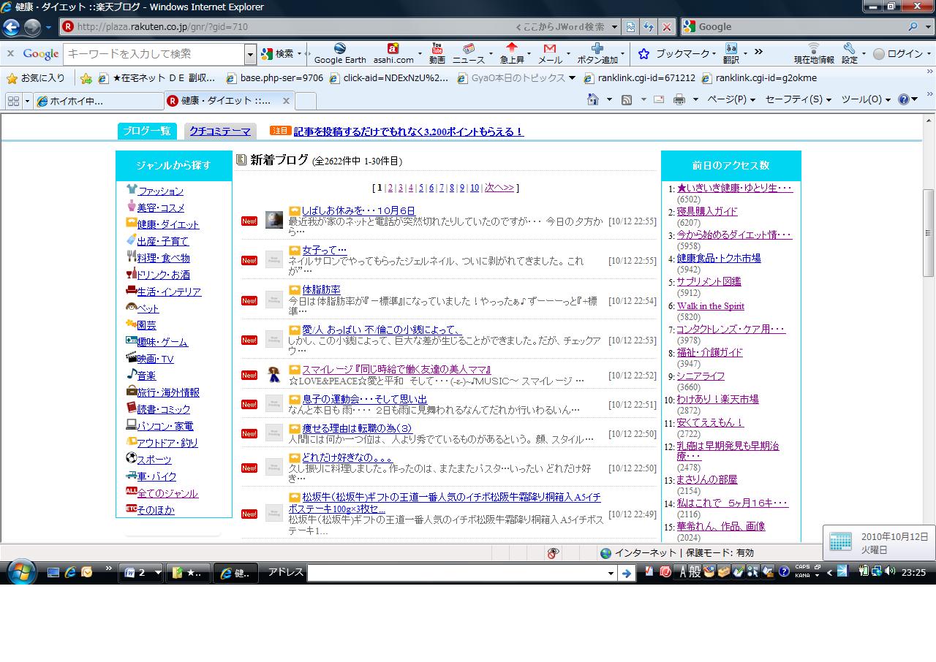
Task: Go to page 2 of blog list
Action: (x=390, y=188)
